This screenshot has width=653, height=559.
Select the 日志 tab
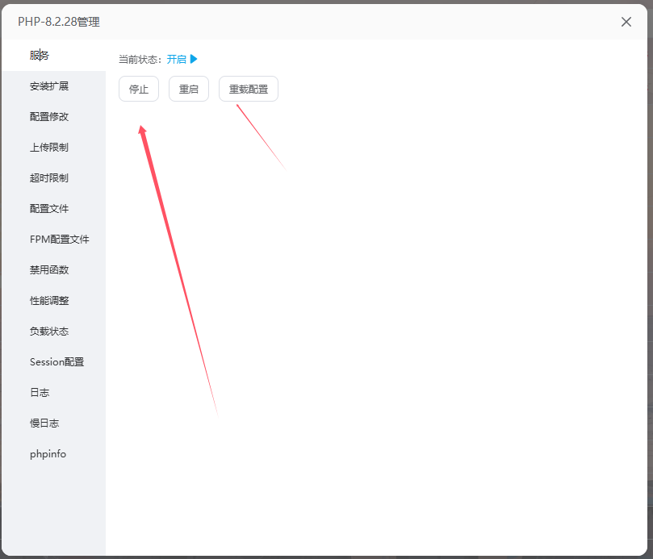[40, 393]
